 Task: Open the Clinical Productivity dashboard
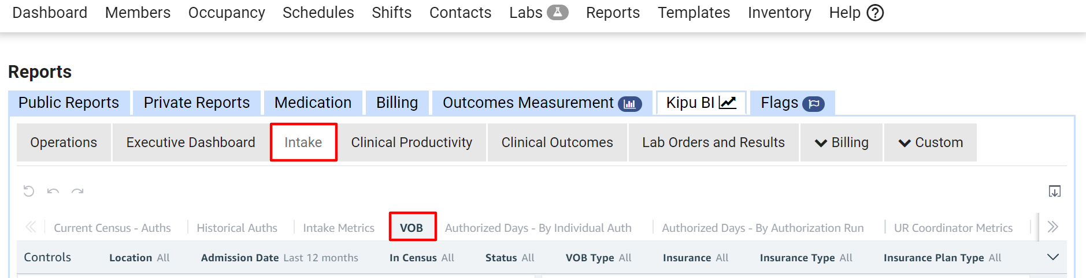(412, 142)
